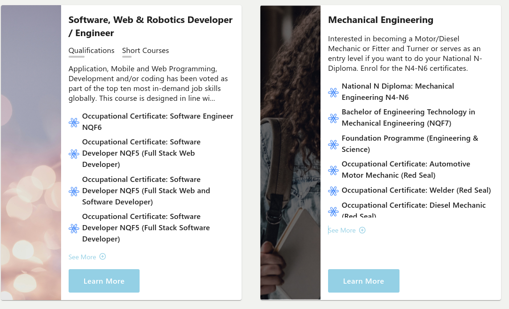Image resolution: width=509 pixels, height=309 pixels.
Task: Click the Application, Mobile and Web Programming description
Action: pos(148,83)
